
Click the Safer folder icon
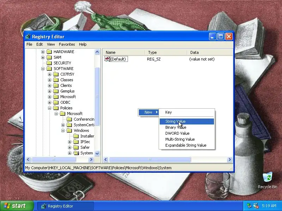[x=76, y=147]
